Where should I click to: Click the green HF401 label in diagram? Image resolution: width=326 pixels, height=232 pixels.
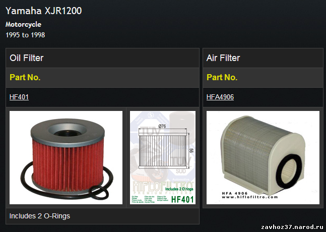[x=182, y=200]
